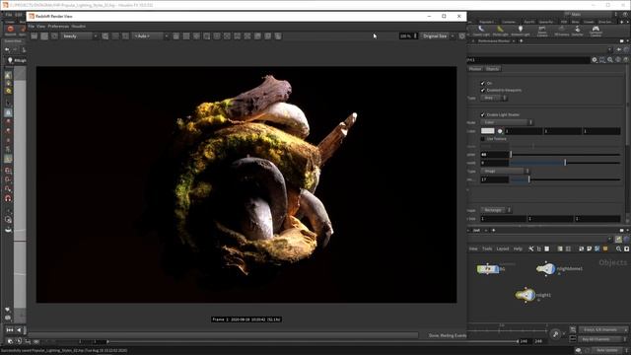The image size is (631, 355).
Task: Click the render settings gear in Render View
Action: (x=461, y=36)
